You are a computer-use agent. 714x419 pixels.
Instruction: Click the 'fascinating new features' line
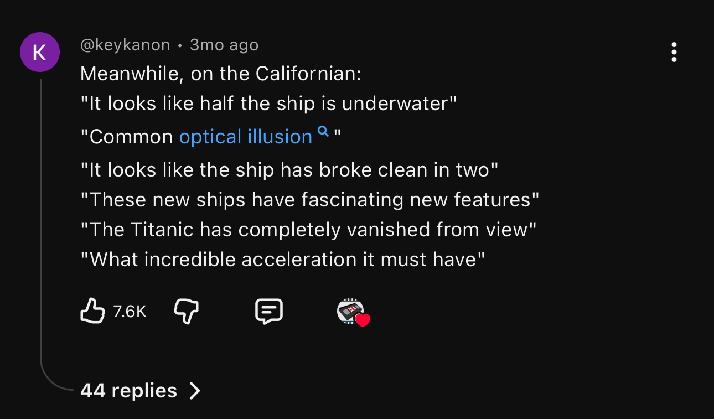(x=310, y=200)
